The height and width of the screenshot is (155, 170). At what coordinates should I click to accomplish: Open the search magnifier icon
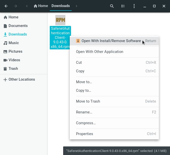pyautogui.click(x=112, y=6)
